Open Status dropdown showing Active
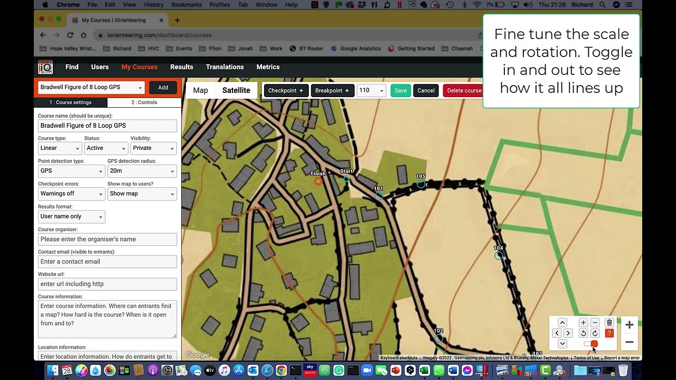Screen dimensions: 676x380 [105, 148]
